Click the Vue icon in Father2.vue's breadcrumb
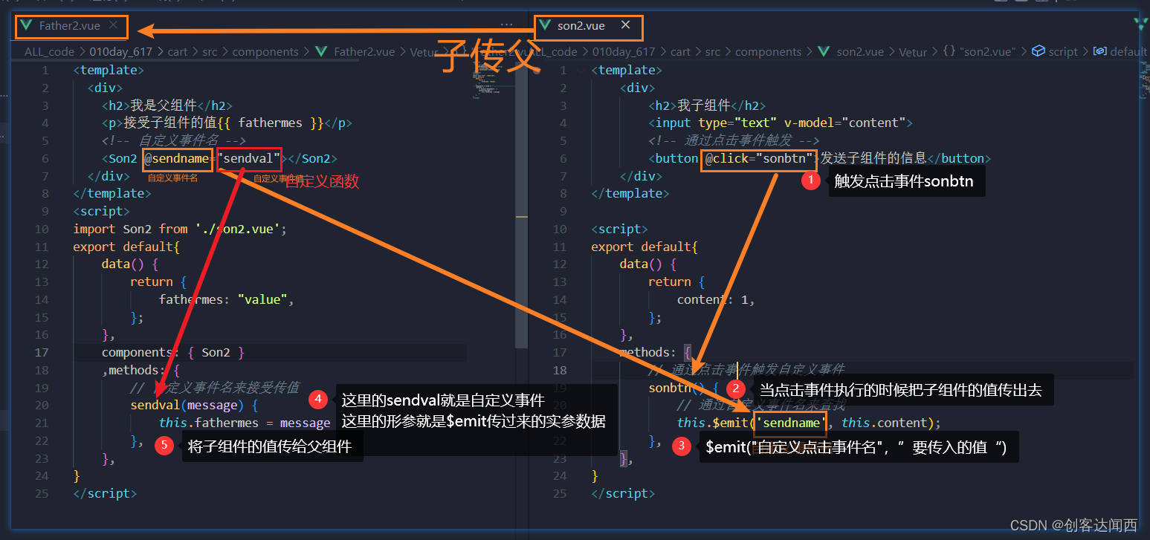 pyautogui.click(x=321, y=51)
